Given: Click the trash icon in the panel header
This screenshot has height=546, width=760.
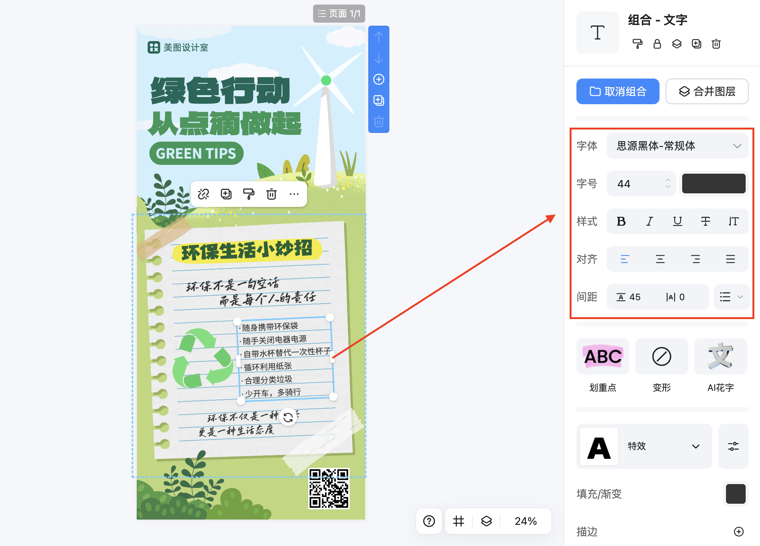Looking at the screenshot, I should (716, 44).
